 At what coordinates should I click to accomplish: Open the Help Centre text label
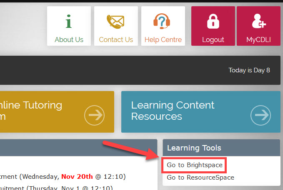coord(163,39)
